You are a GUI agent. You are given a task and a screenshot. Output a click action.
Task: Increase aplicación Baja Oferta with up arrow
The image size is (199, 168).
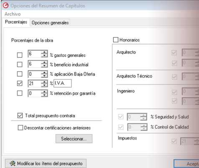(x=44, y=72)
